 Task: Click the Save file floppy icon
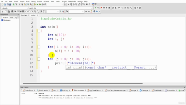tap(8, 4)
